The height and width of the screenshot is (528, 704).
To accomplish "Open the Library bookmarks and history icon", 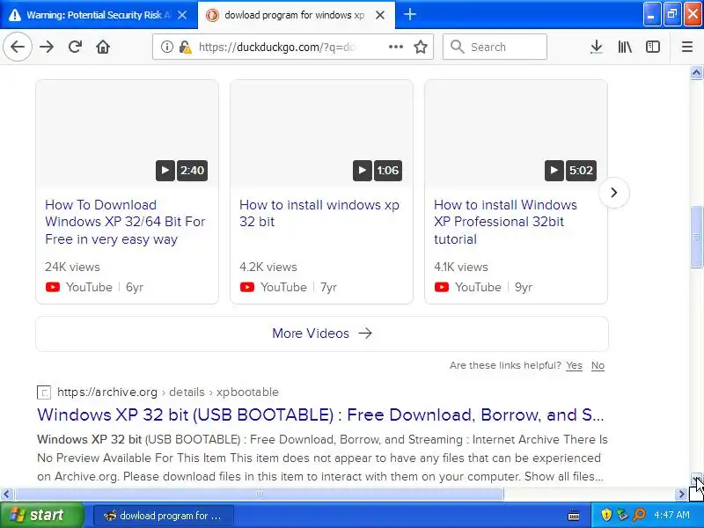I will 625,47.
